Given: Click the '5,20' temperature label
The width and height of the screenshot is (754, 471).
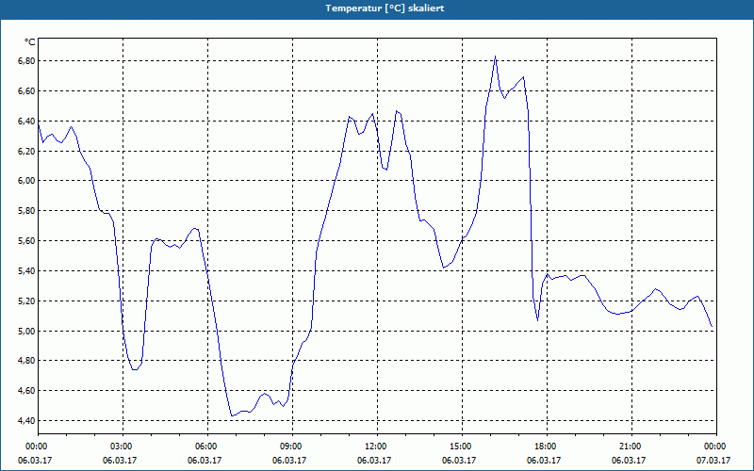Looking at the screenshot, I should 27,300.
